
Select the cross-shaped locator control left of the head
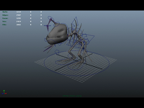47,26
